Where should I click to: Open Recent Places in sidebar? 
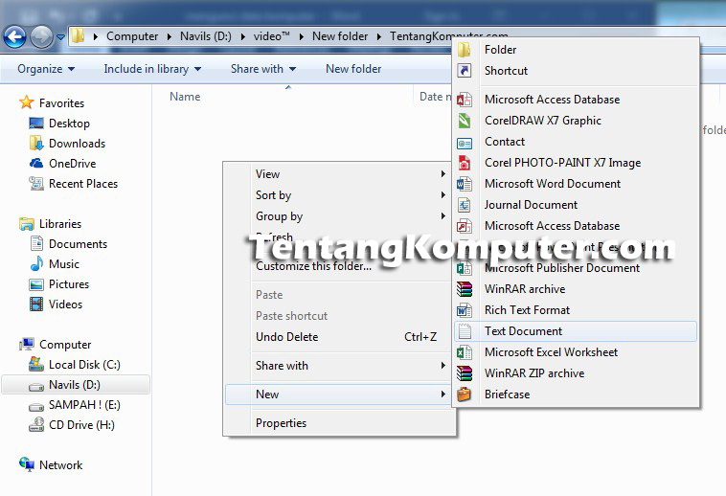(x=83, y=184)
